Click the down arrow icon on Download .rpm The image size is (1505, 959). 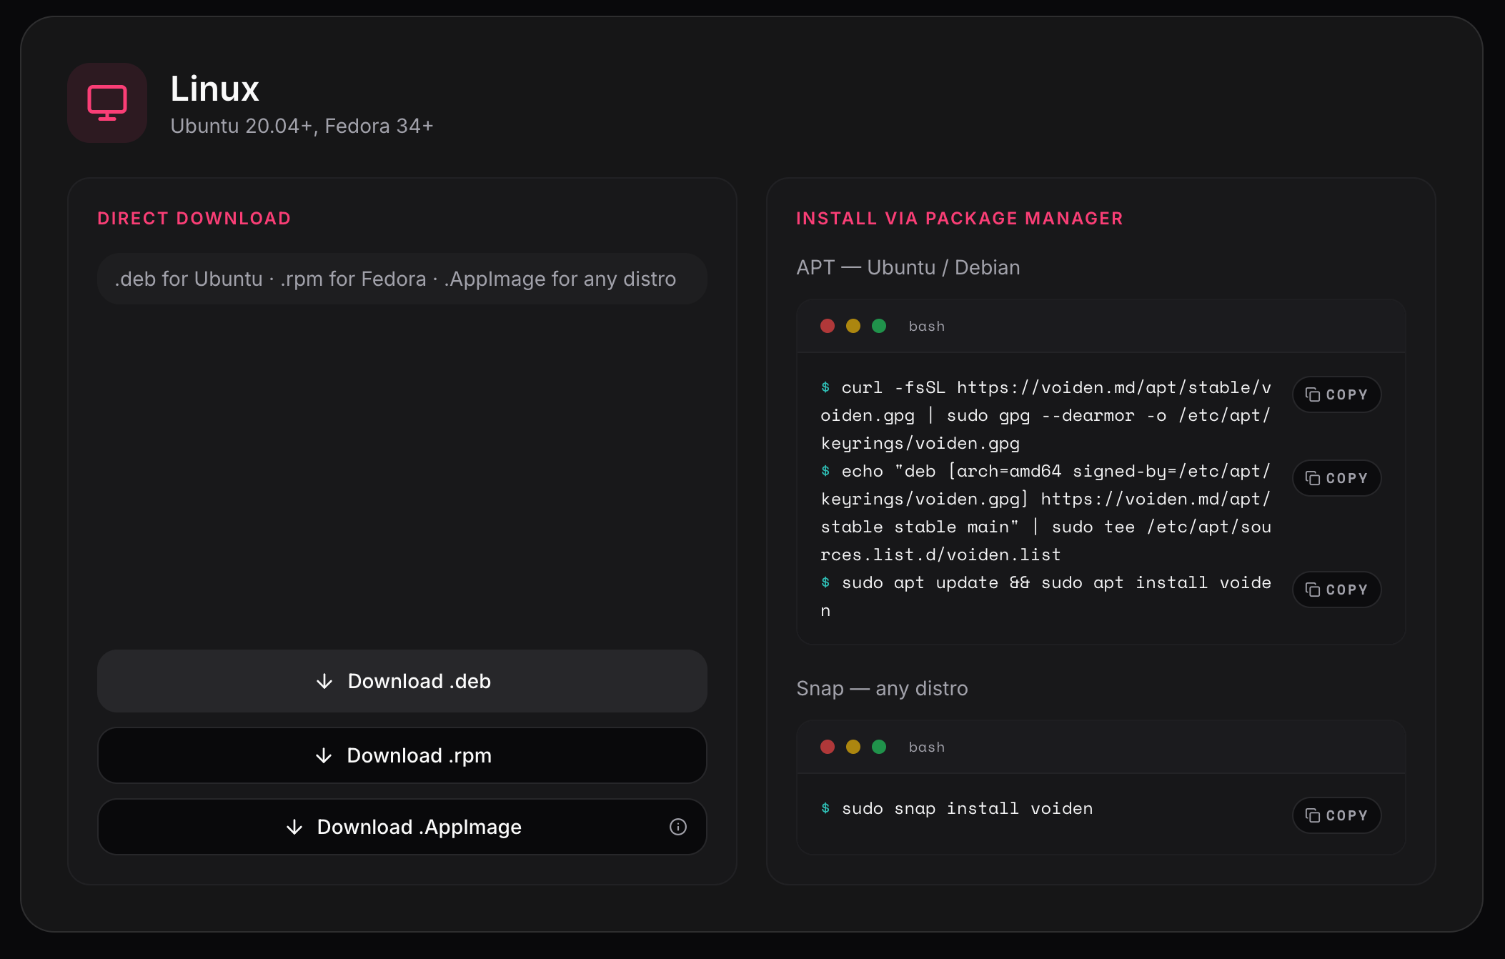324,755
